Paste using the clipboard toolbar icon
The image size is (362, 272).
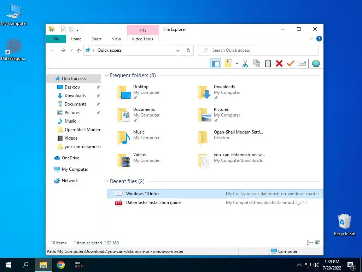coord(268,63)
